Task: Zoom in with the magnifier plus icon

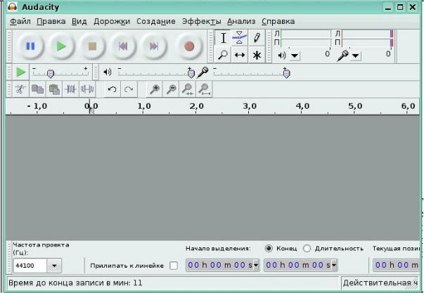Action: [155, 89]
